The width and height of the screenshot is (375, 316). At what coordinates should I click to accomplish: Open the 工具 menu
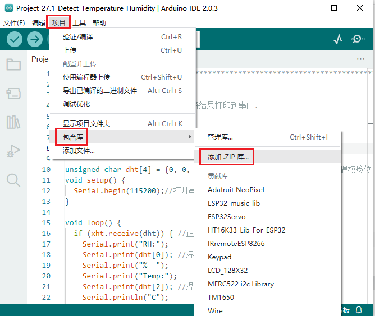point(79,22)
